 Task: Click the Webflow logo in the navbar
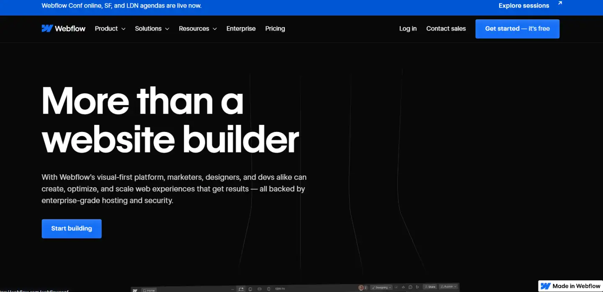(x=64, y=28)
